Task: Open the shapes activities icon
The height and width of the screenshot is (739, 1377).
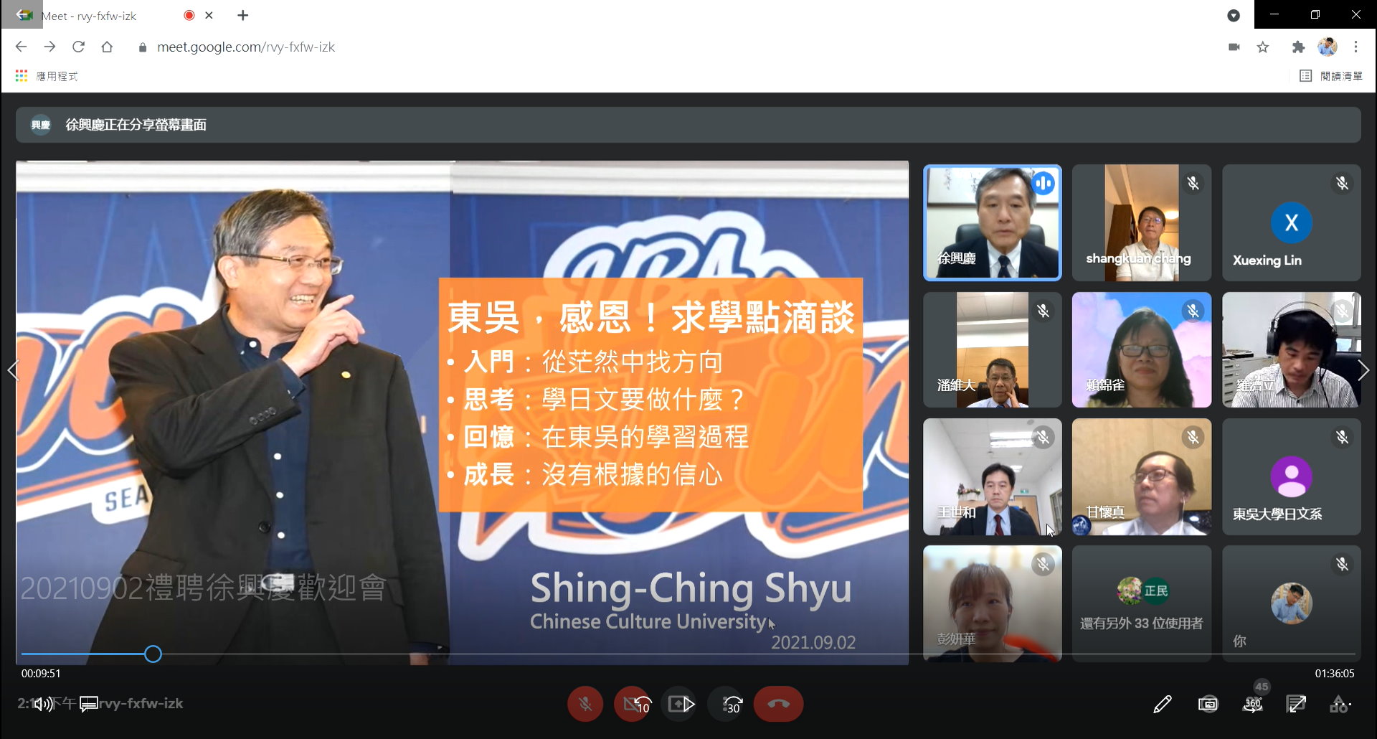Action: pos(1340,704)
